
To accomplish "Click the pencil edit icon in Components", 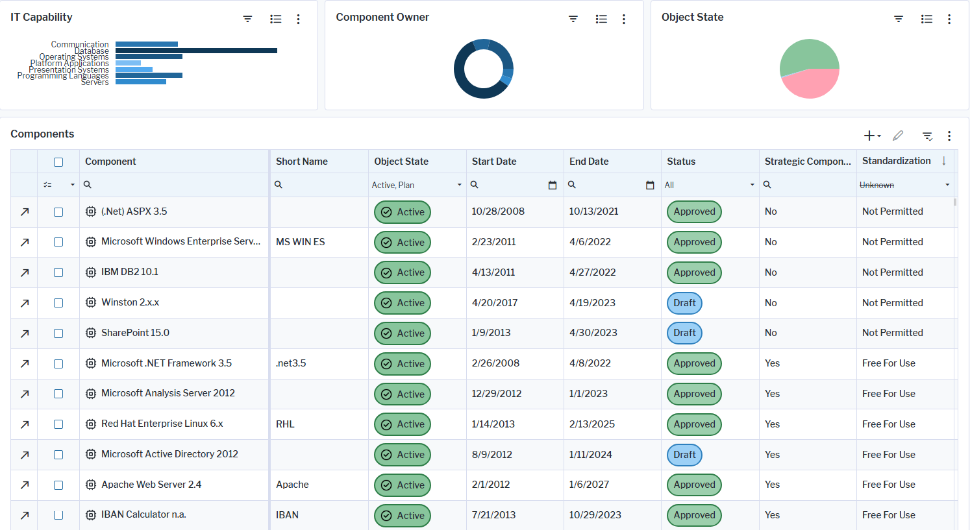I will [x=898, y=136].
